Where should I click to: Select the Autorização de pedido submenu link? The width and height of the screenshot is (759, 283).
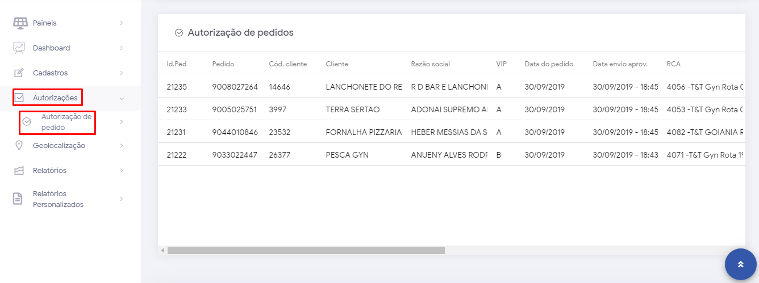[66, 122]
